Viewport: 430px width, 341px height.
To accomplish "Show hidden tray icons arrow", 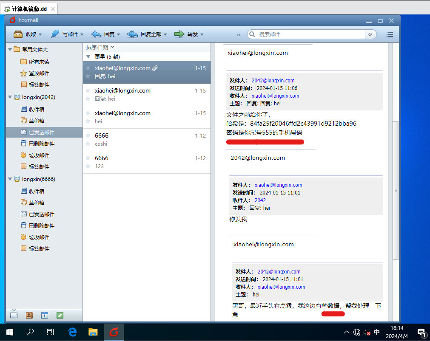I will (x=346, y=332).
